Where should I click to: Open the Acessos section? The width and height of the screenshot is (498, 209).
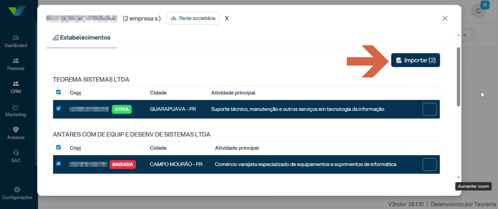16,134
